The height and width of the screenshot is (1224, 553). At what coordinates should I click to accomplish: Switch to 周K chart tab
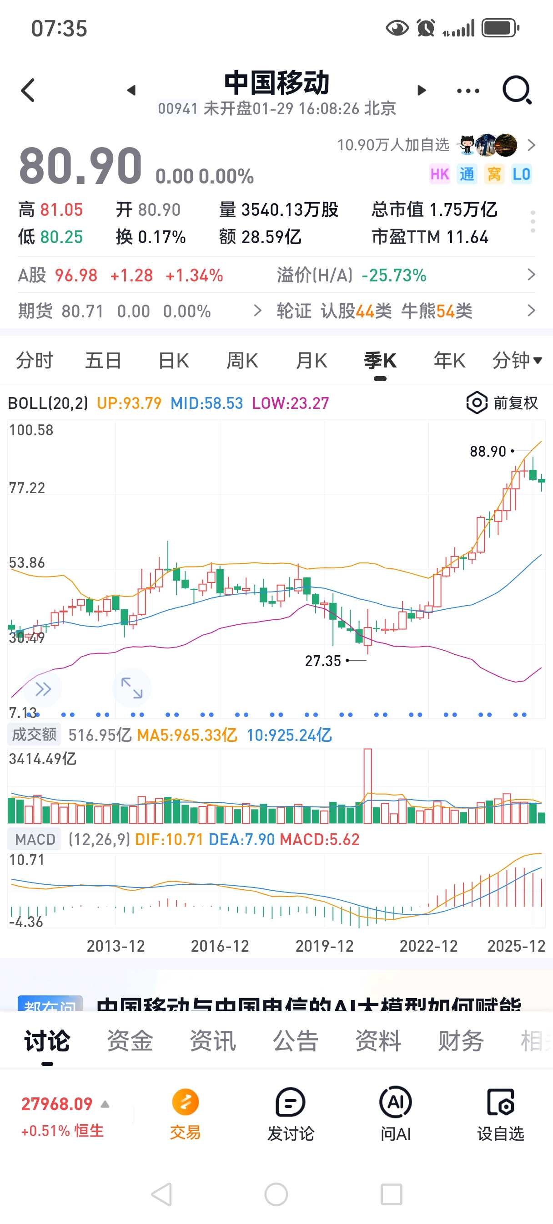[242, 361]
